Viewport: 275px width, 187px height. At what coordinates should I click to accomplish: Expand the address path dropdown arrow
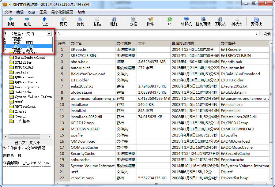(257, 34)
